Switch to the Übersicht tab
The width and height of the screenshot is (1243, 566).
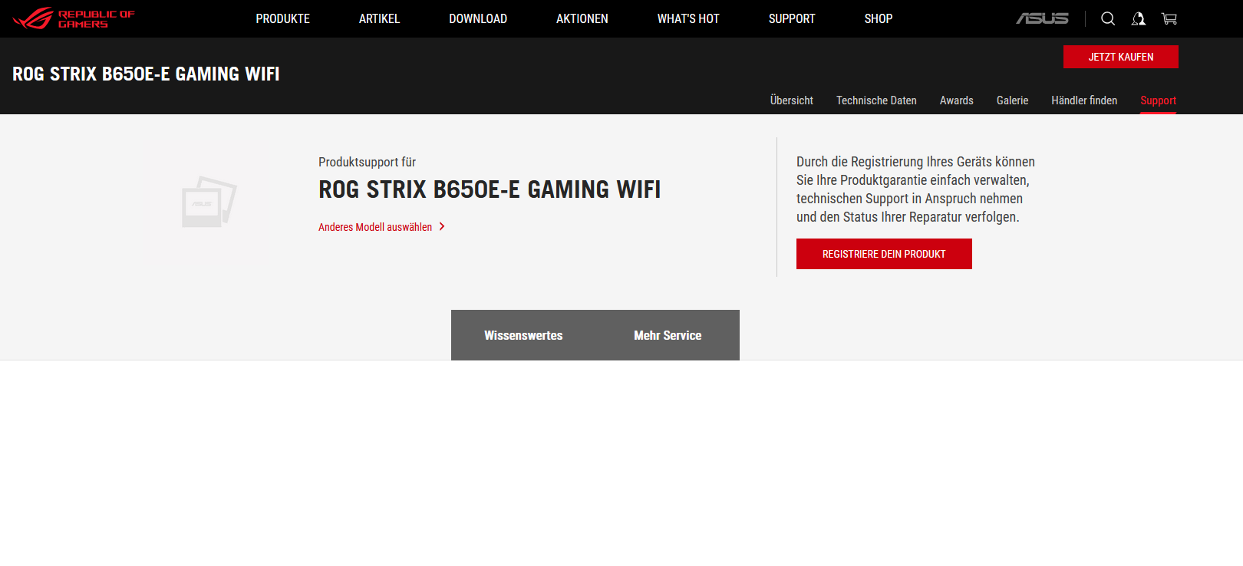[x=792, y=100]
